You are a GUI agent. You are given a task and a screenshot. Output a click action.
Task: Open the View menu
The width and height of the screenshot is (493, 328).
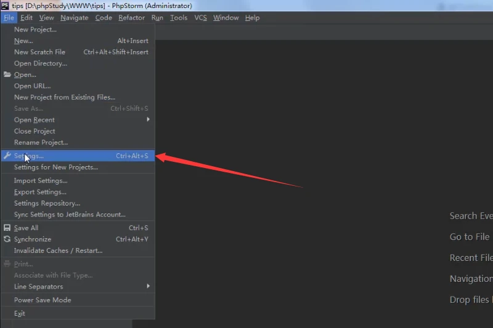click(47, 18)
